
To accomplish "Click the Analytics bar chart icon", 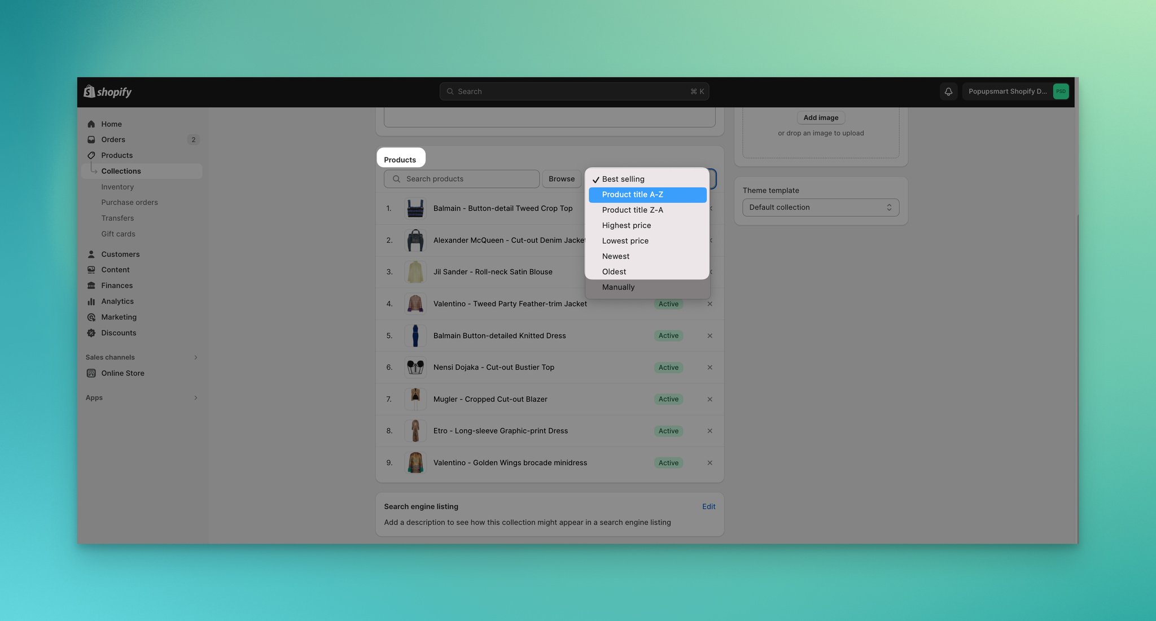I will coord(91,301).
